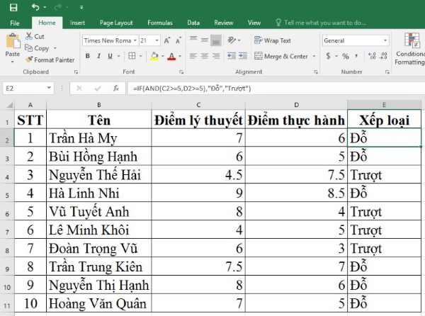Screen dimensions: 425x316
Task: Switch to the Insert tab
Action: 77,23
